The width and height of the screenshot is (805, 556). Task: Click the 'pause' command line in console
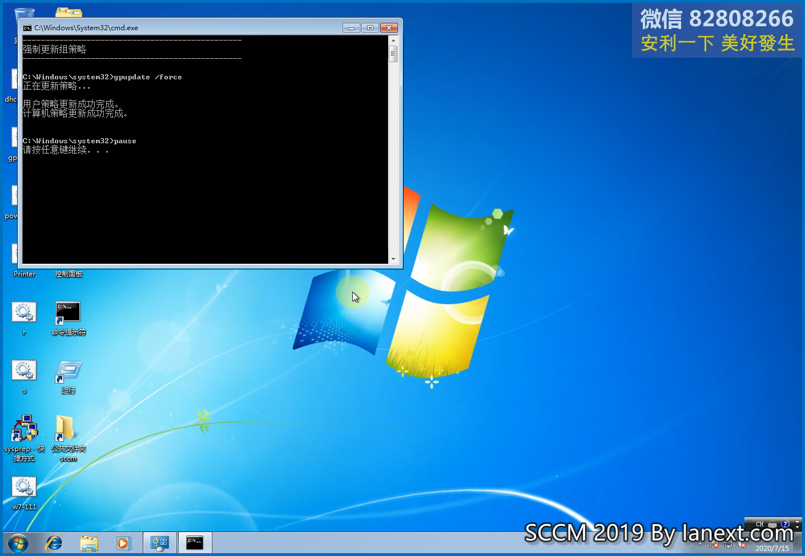[x=79, y=141]
